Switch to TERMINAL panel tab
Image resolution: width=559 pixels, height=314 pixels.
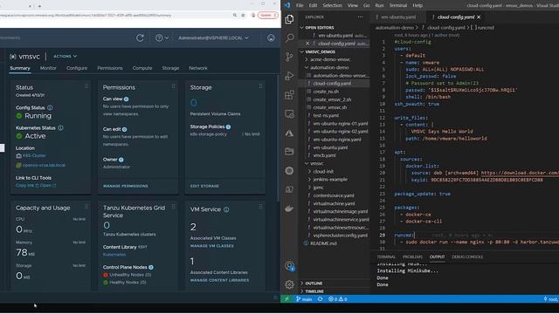click(386, 256)
